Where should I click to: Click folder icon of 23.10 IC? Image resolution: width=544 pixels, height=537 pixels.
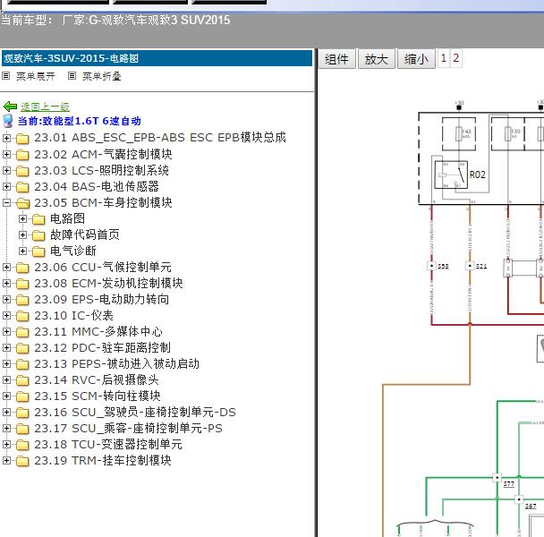point(22,316)
